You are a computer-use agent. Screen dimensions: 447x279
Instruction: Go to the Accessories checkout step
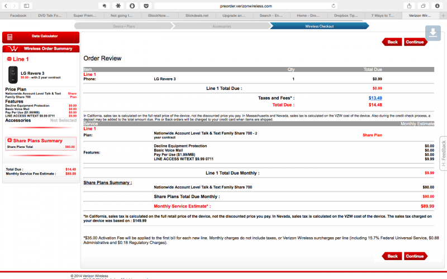click(221, 26)
